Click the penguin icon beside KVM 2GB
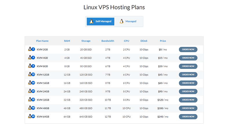Image resolution: width=232 pixels, height=127 pixels. (30, 49)
